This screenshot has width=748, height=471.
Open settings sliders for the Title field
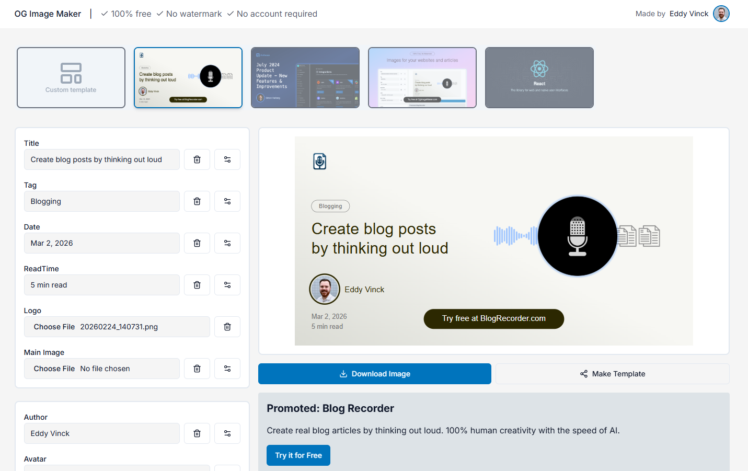pyautogui.click(x=227, y=159)
